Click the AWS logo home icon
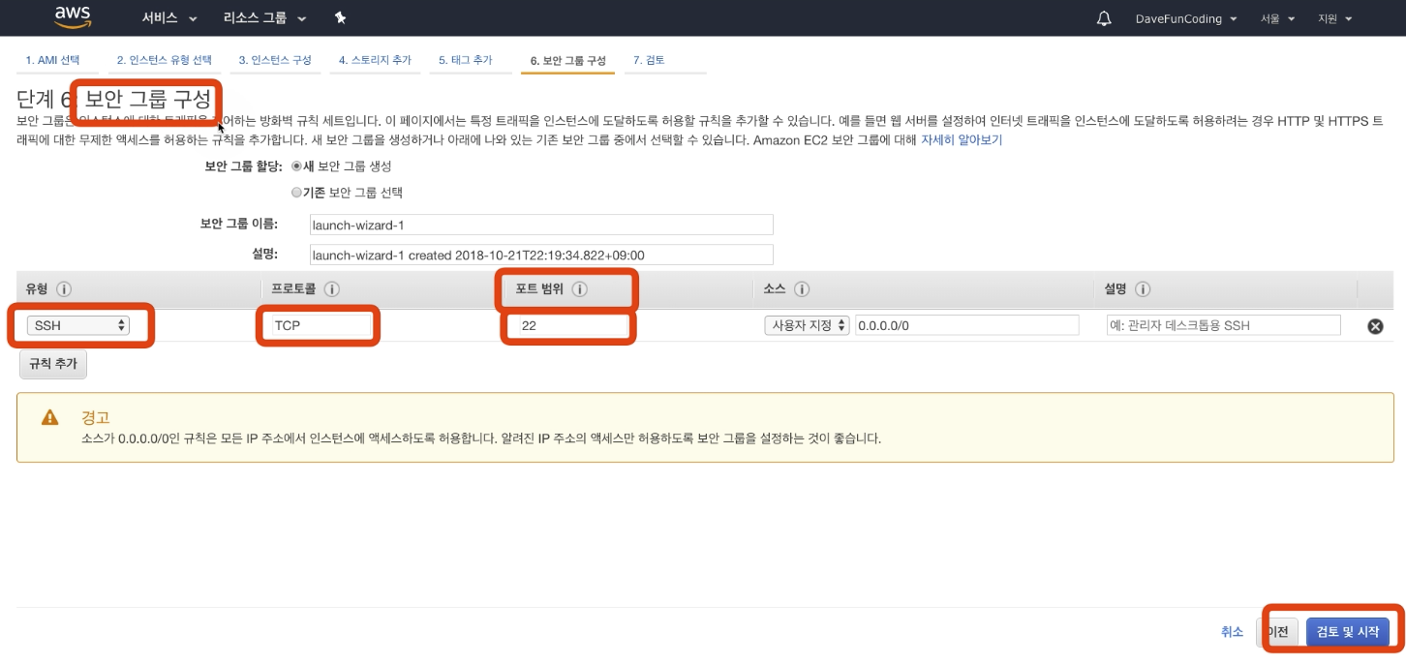The image size is (1406, 664). (x=74, y=17)
